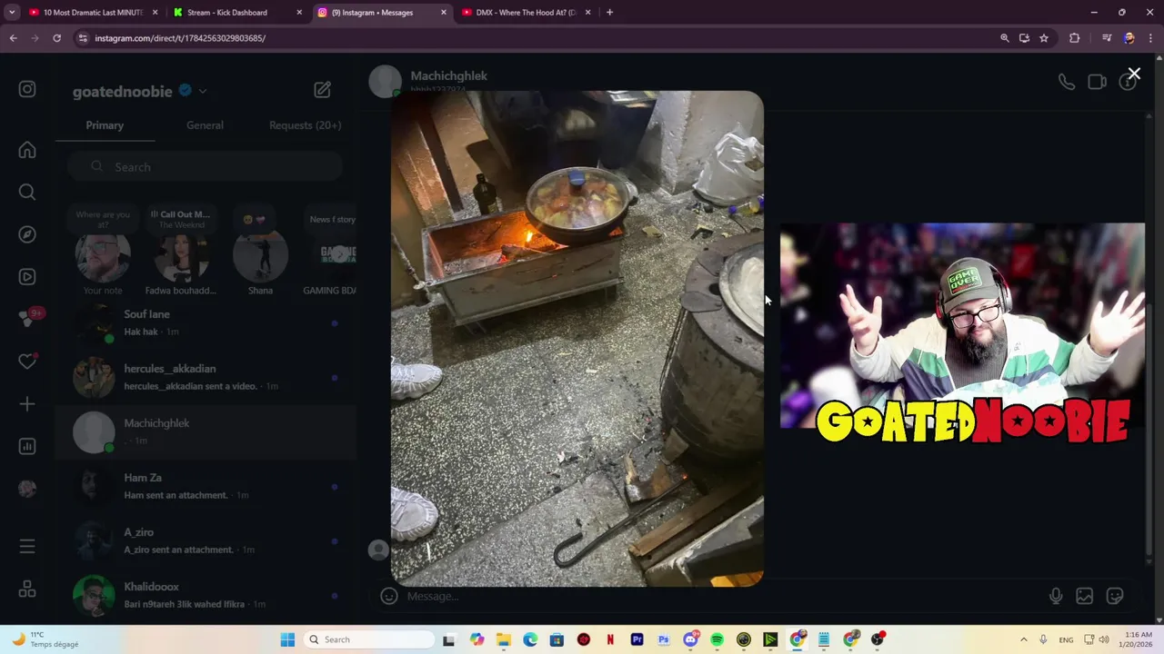Switch to Stream - Kick Dashboard tab
1164x654 pixels.
(x=235, y=13)
